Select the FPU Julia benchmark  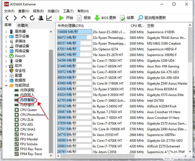27,134
